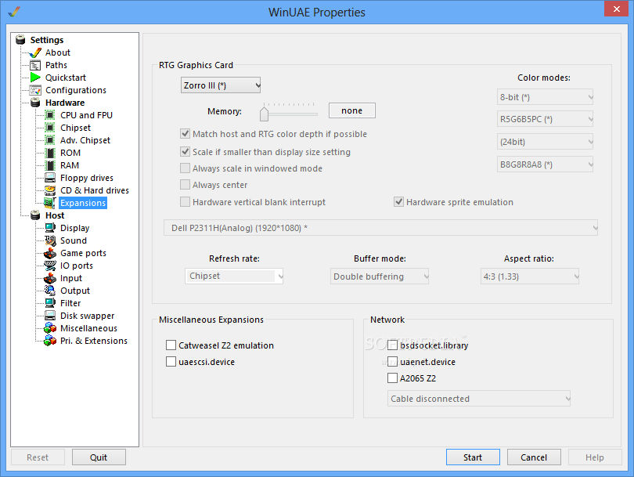Viewport: 634px width, 477px height.
Task: Click the IO ports cable icon
Action: 50,266
